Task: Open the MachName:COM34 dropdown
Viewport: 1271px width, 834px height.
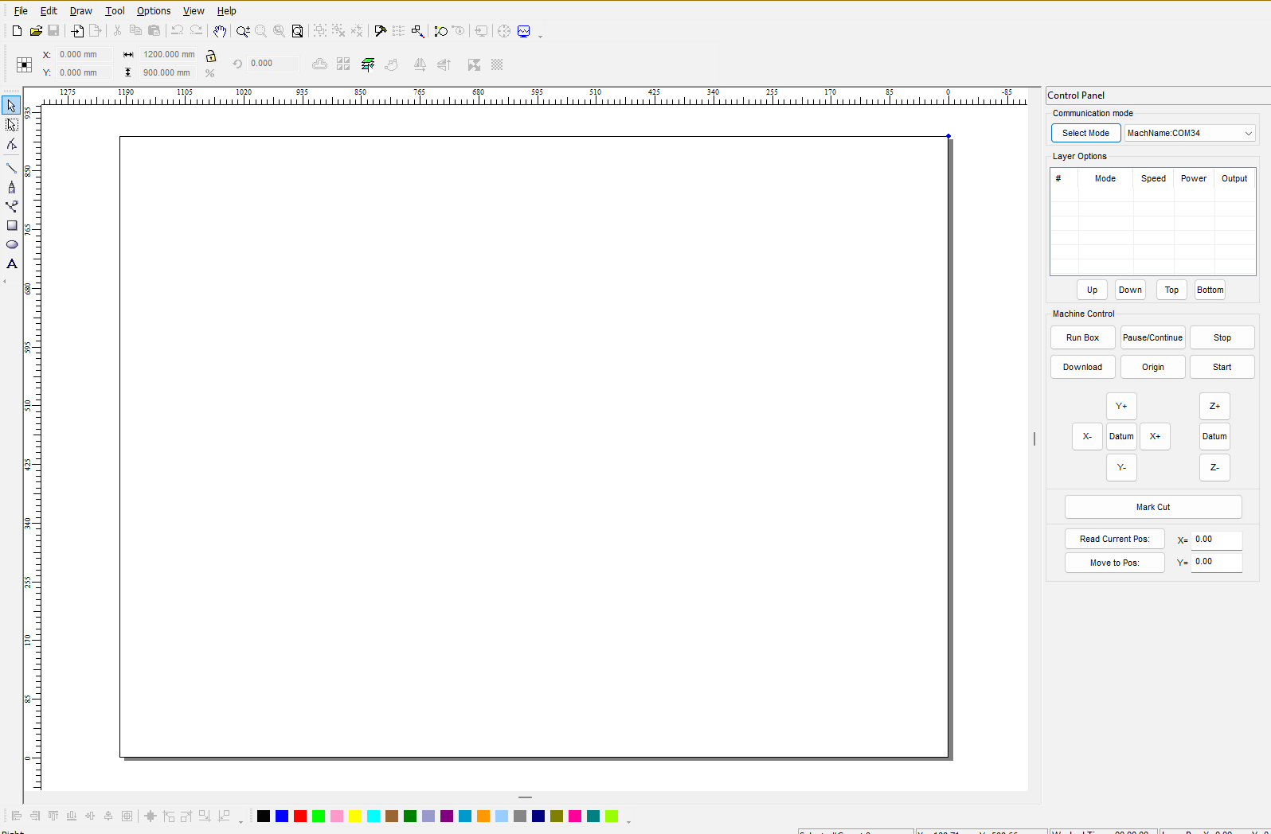Action: point(1190,133)
